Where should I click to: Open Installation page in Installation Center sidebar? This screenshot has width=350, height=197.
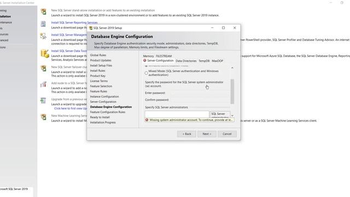coord(5,16)
